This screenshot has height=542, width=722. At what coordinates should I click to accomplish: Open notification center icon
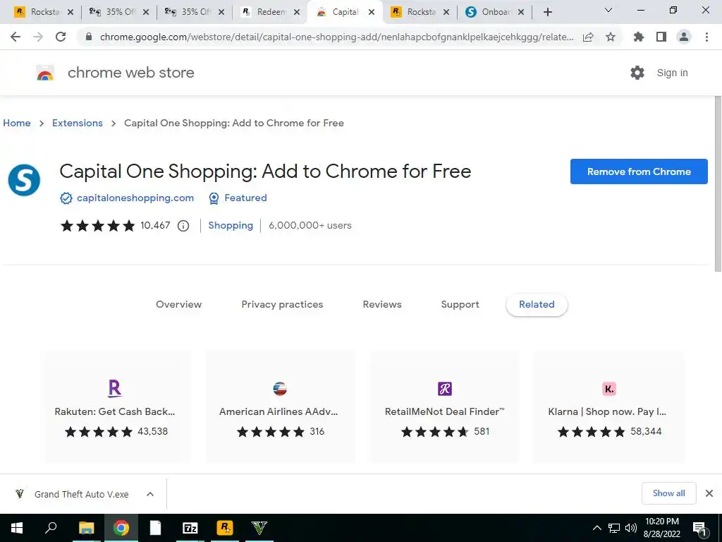coord(699,528)
